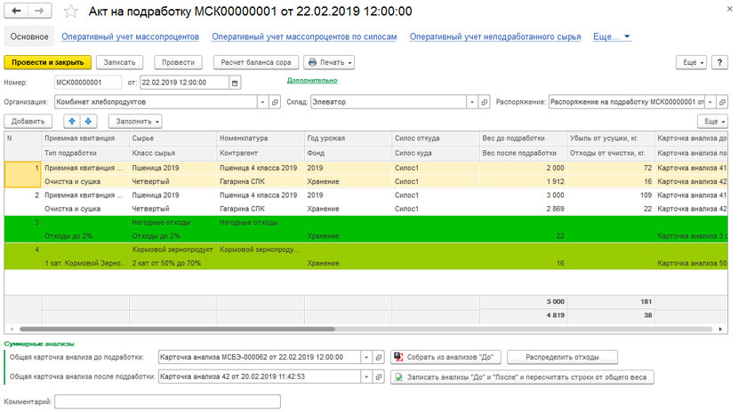Viewport: 738px width, 412px height.
Task: Go forward with the right arrow button
Action: [39, 11]
